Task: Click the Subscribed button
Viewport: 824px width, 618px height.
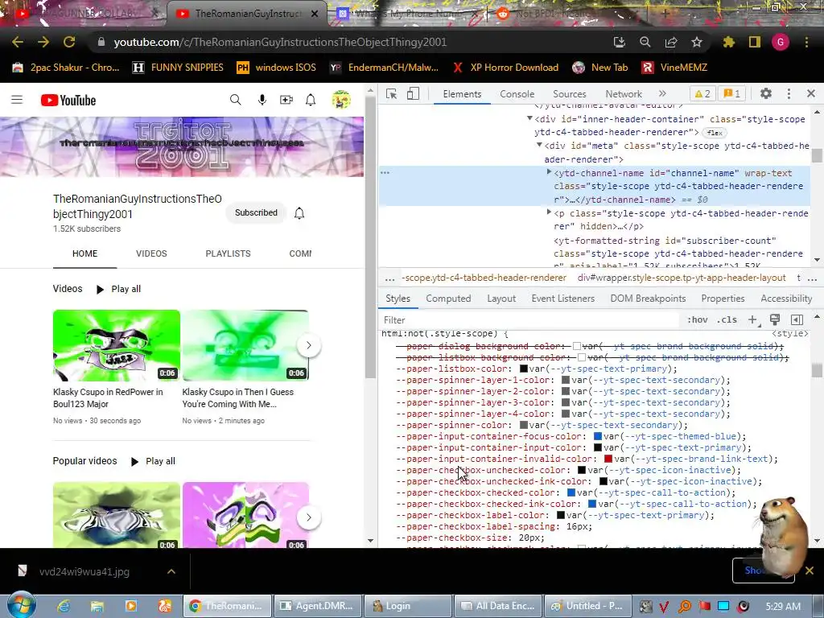Action: (256, 212)
